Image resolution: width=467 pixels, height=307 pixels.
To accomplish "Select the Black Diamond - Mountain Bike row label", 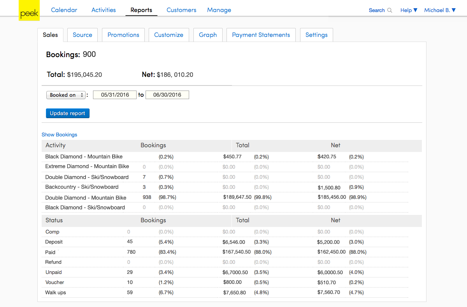I will pyautogui.click(x=84, y=157).
